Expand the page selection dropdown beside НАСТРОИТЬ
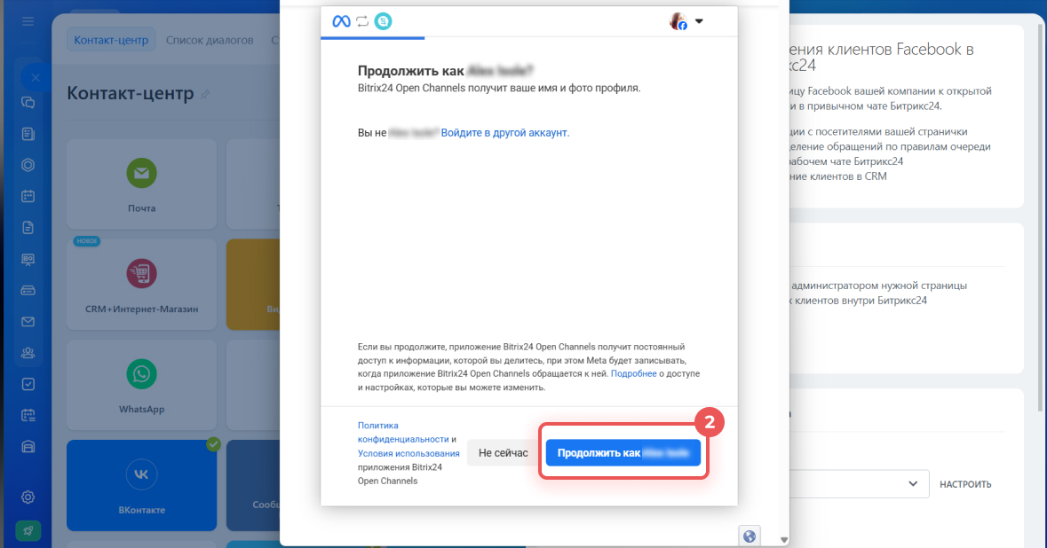This screenshot has height=548, width=1047. tap(913, 484)
